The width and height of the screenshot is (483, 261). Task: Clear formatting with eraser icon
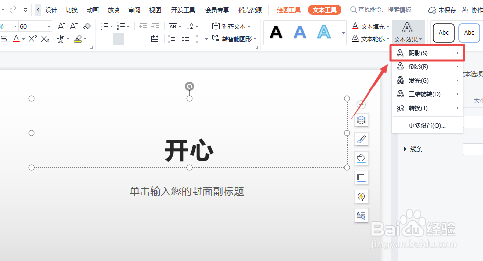click(87, 26)
